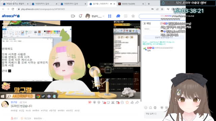This screenshot has width=216, height=121.
Task: Reload the page with refresh button
Action: coord(13,9)
